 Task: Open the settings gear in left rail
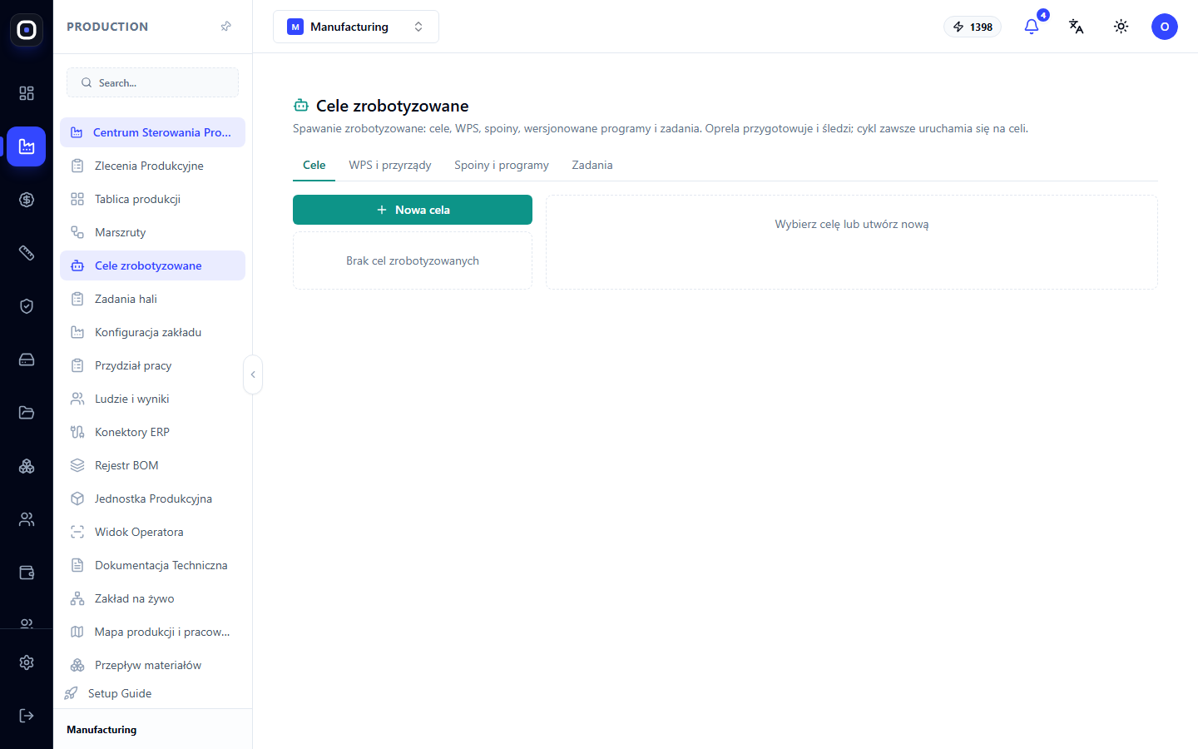27,662
